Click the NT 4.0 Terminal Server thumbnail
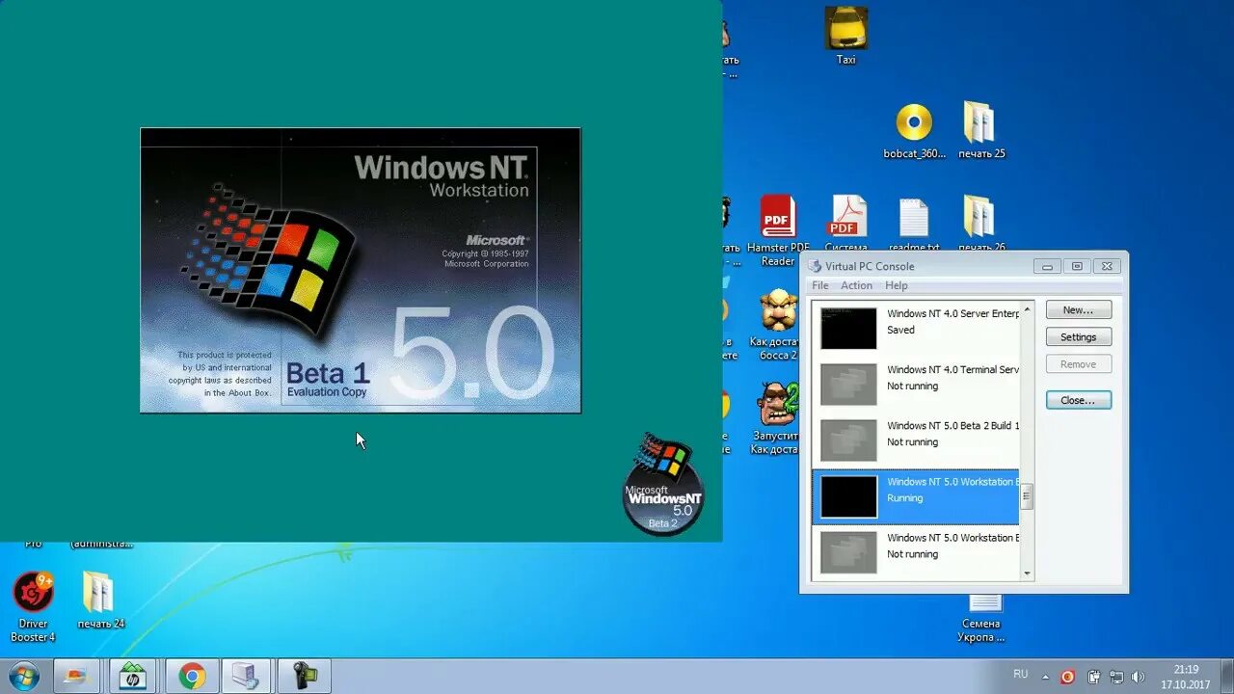Viewport: 1234px width, 694px height. pos(848,385)
